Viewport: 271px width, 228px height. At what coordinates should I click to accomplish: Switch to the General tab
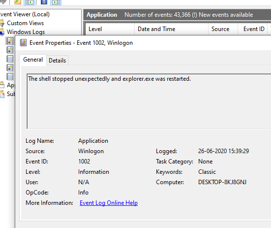[33, 60]
